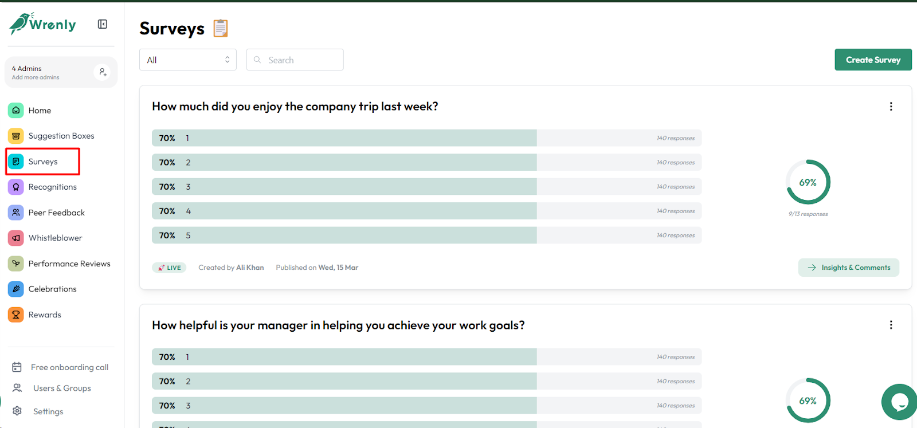Click the Surveys page heading

coord(172,28)
